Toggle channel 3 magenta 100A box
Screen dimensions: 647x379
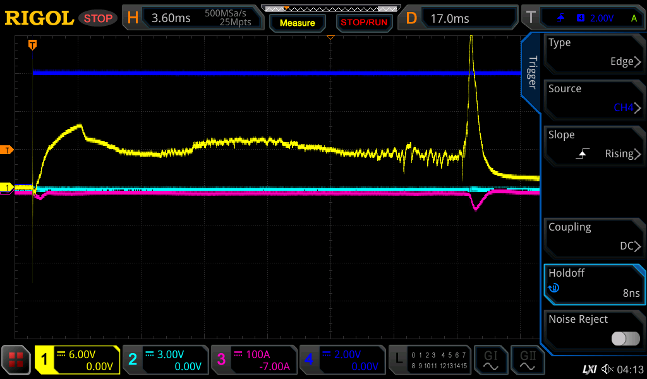[253, 361]
